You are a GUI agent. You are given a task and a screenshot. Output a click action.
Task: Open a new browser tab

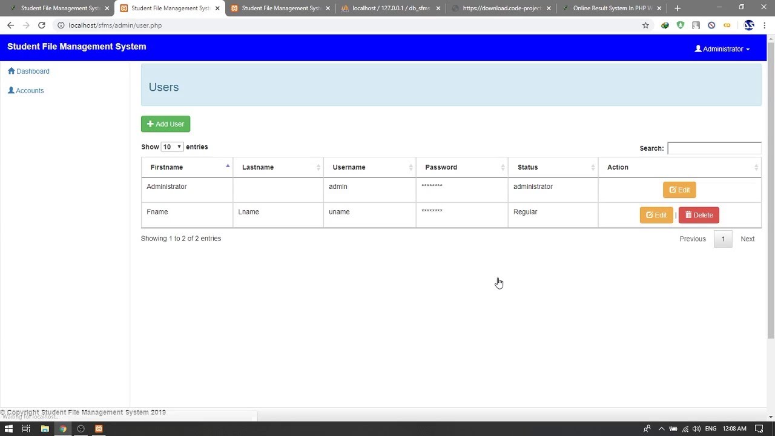[678, 8]
